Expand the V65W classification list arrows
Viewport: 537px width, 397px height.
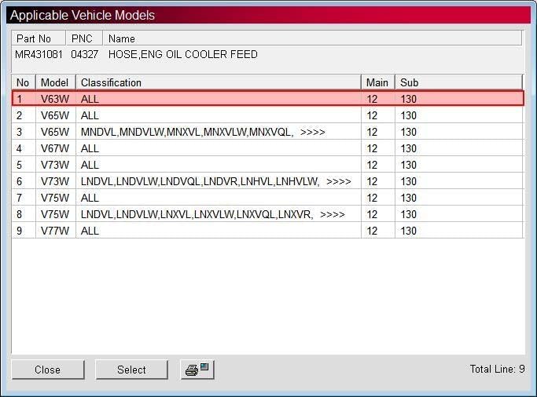click(x=312, y=132)
